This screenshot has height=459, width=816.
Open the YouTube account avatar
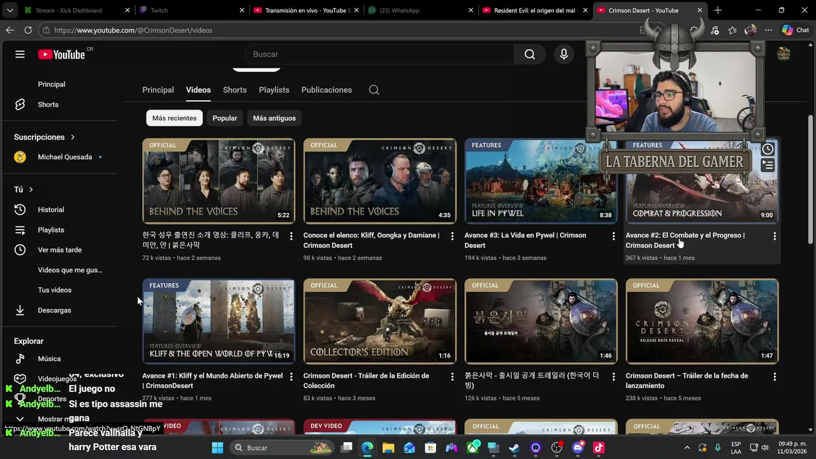(x=783, y=54)
